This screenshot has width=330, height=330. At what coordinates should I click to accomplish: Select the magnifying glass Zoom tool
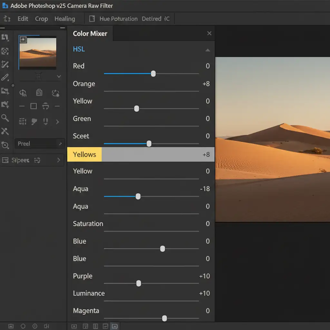(5, 118)
